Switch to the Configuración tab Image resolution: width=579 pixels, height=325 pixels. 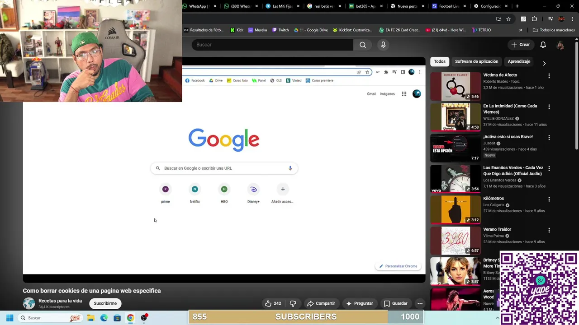point(490,6)
